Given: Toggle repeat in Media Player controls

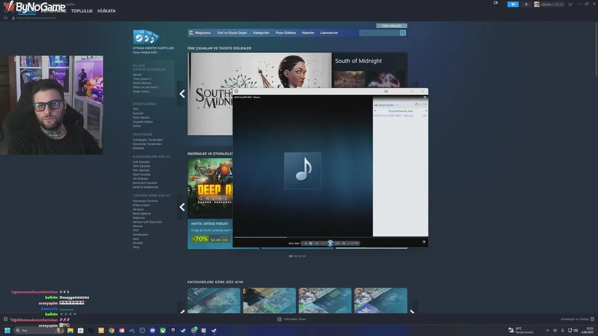Looking at the screenshot, I should point(311,243).
